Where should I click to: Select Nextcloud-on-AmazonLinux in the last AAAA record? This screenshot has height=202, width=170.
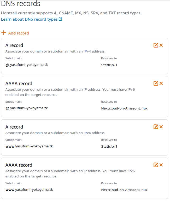[124, 190]
